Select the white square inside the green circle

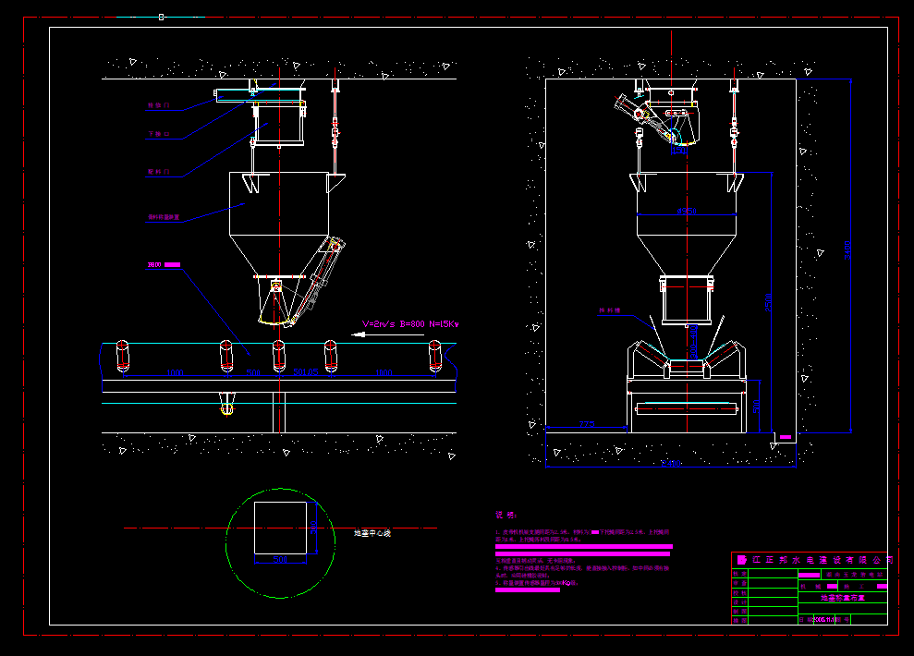[281, 528]
